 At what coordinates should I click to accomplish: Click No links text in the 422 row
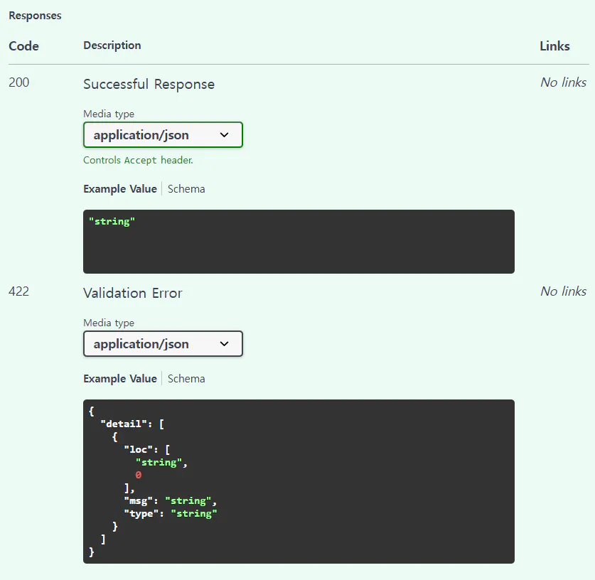[564, 291]
